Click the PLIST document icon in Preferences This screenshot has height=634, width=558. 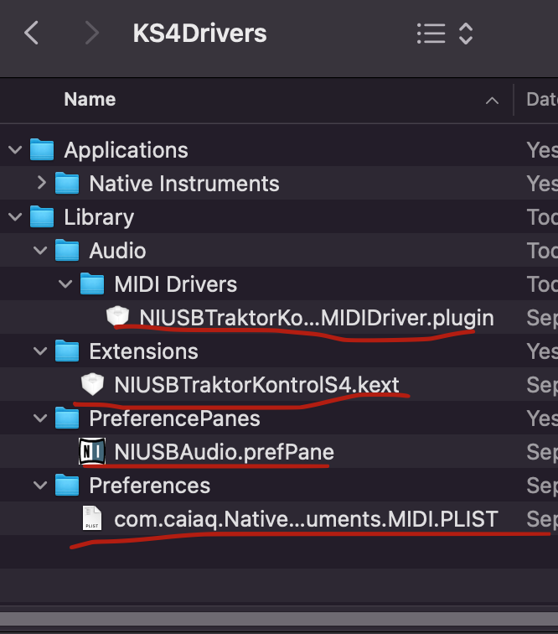click(x=91, y=519)
